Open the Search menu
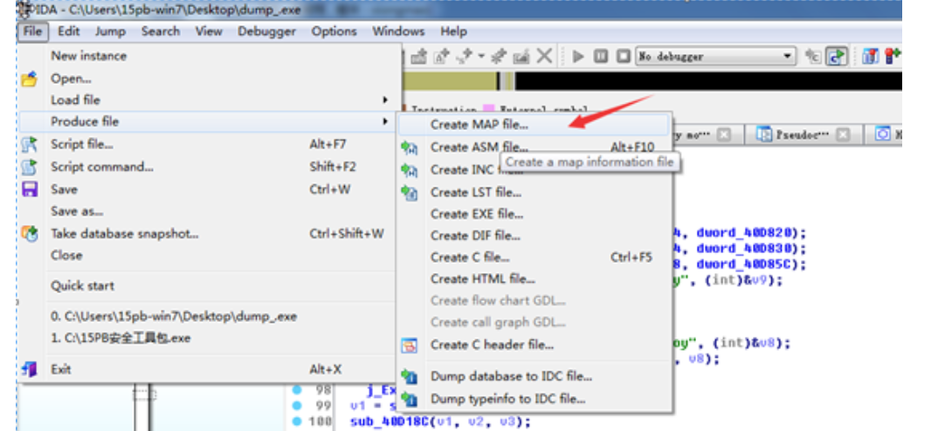This screenshot has height=431, width=945. point(161,31)
